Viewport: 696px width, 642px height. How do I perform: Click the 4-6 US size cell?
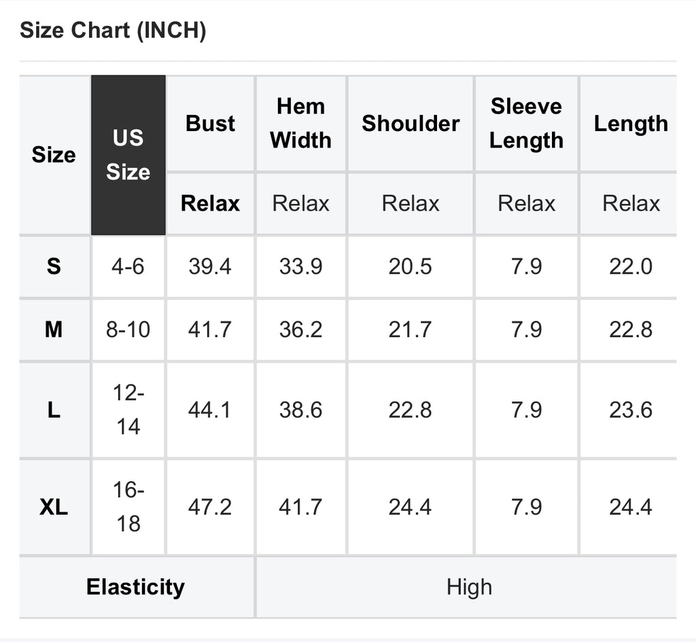click(128, 266)
